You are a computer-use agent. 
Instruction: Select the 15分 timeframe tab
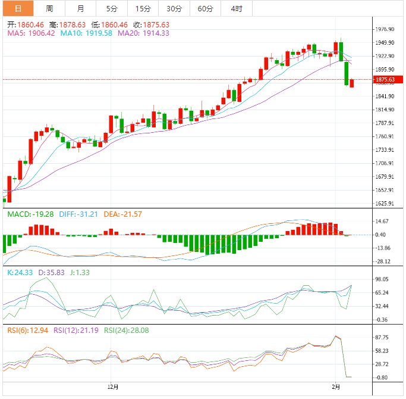(143, 8)
